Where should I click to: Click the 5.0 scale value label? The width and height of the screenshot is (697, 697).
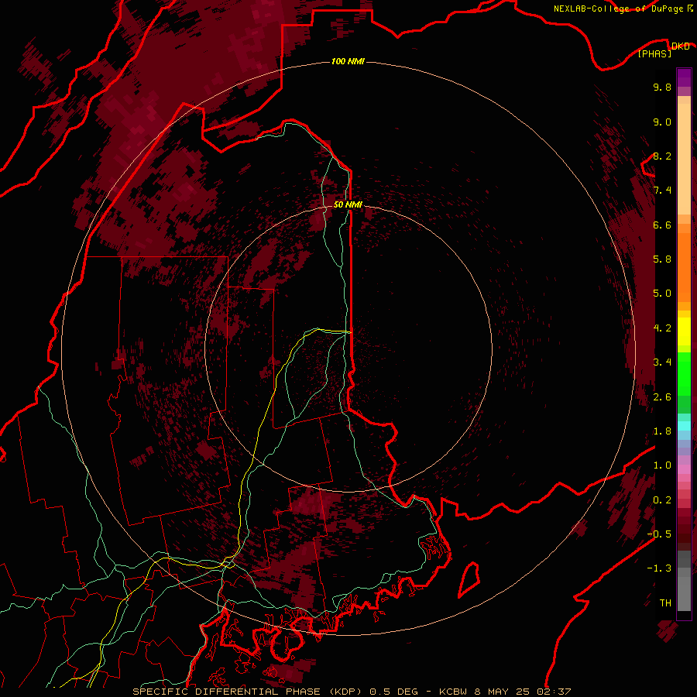pos(662,294)
